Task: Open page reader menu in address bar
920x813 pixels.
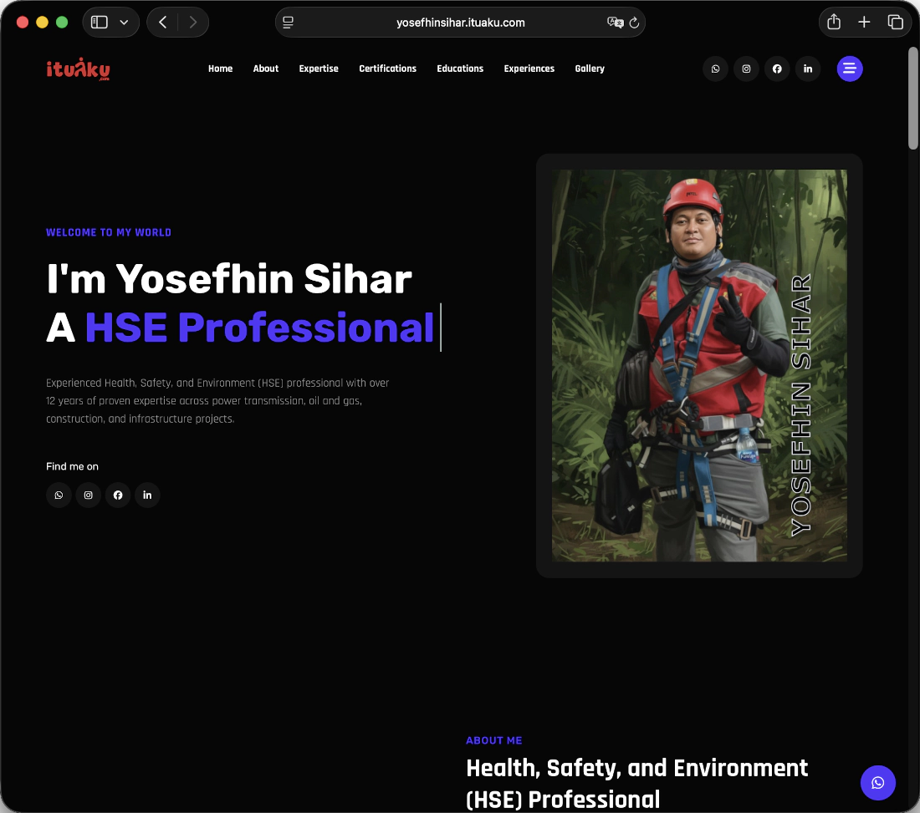Action: coord(288,23)
